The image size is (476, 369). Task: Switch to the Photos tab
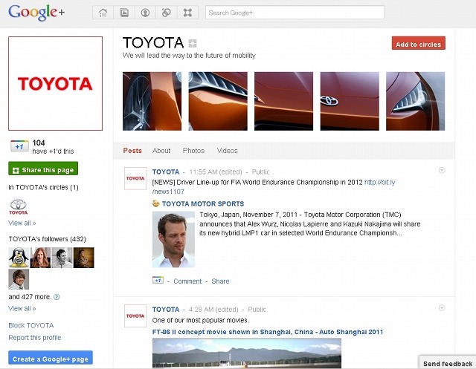click(193, 151)
